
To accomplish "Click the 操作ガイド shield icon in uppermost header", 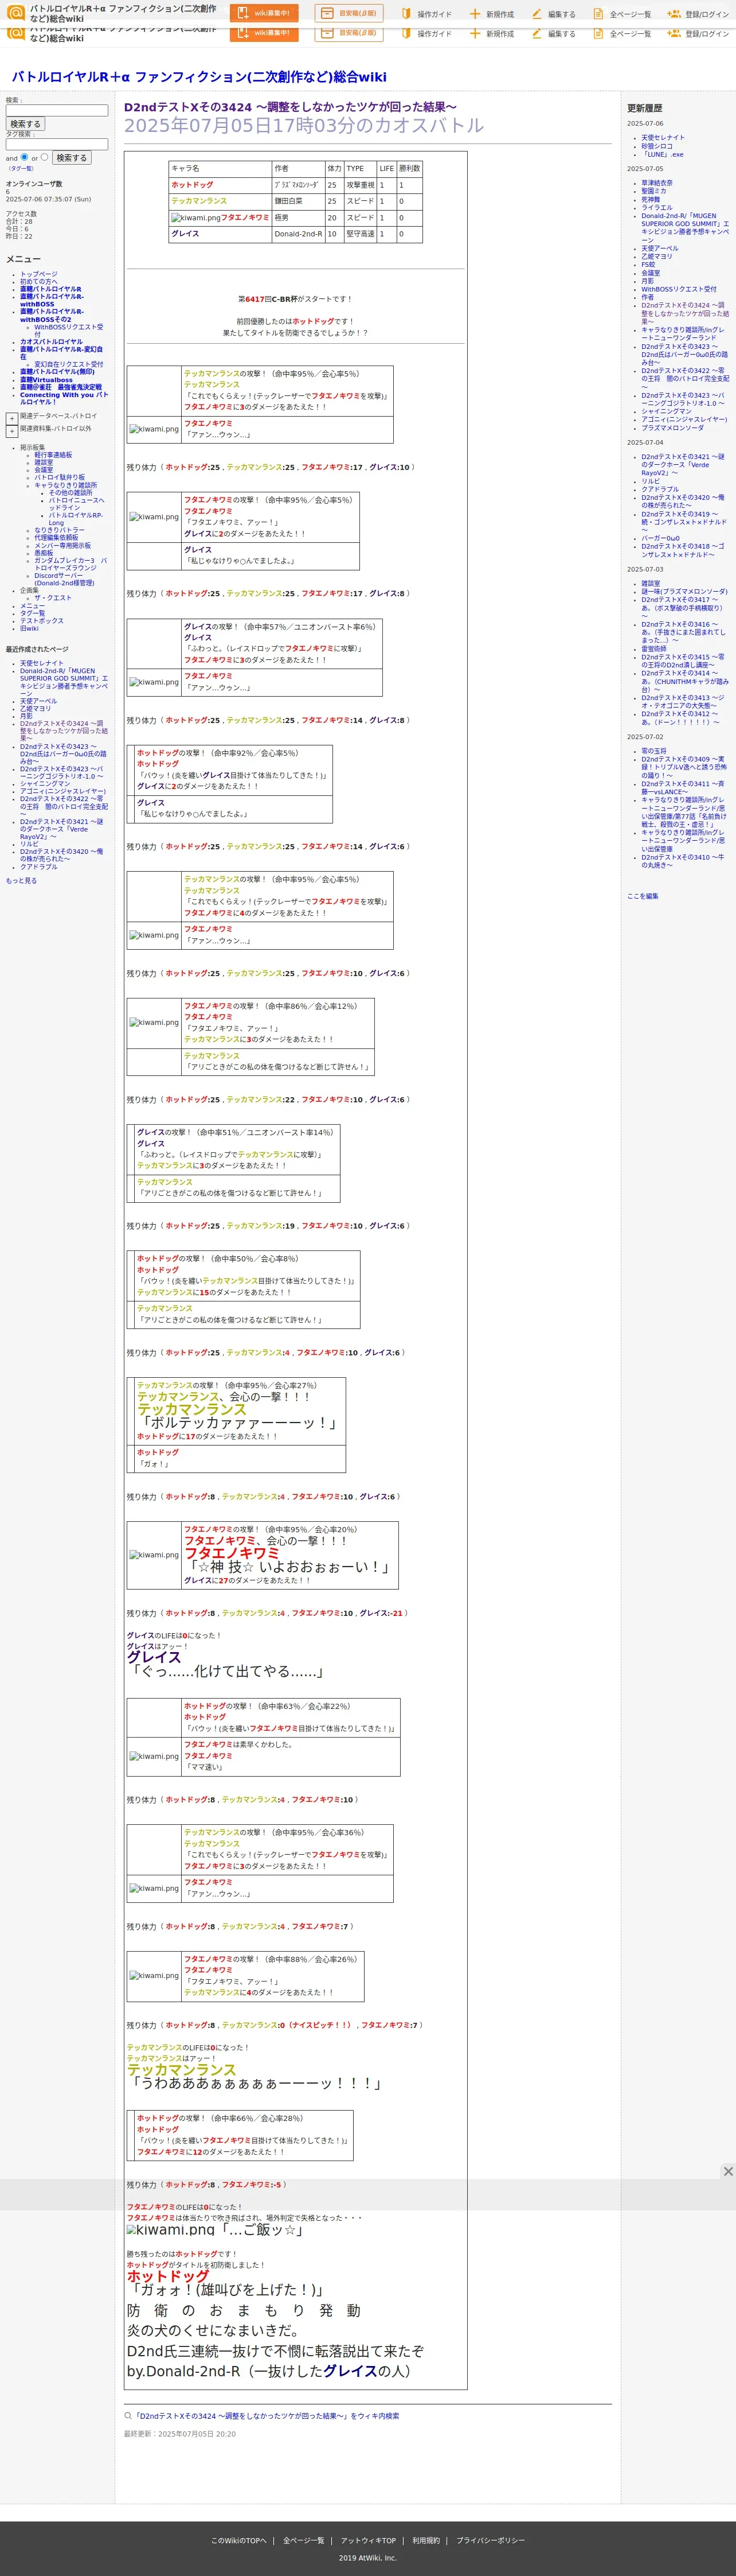I will pos(406,14).
